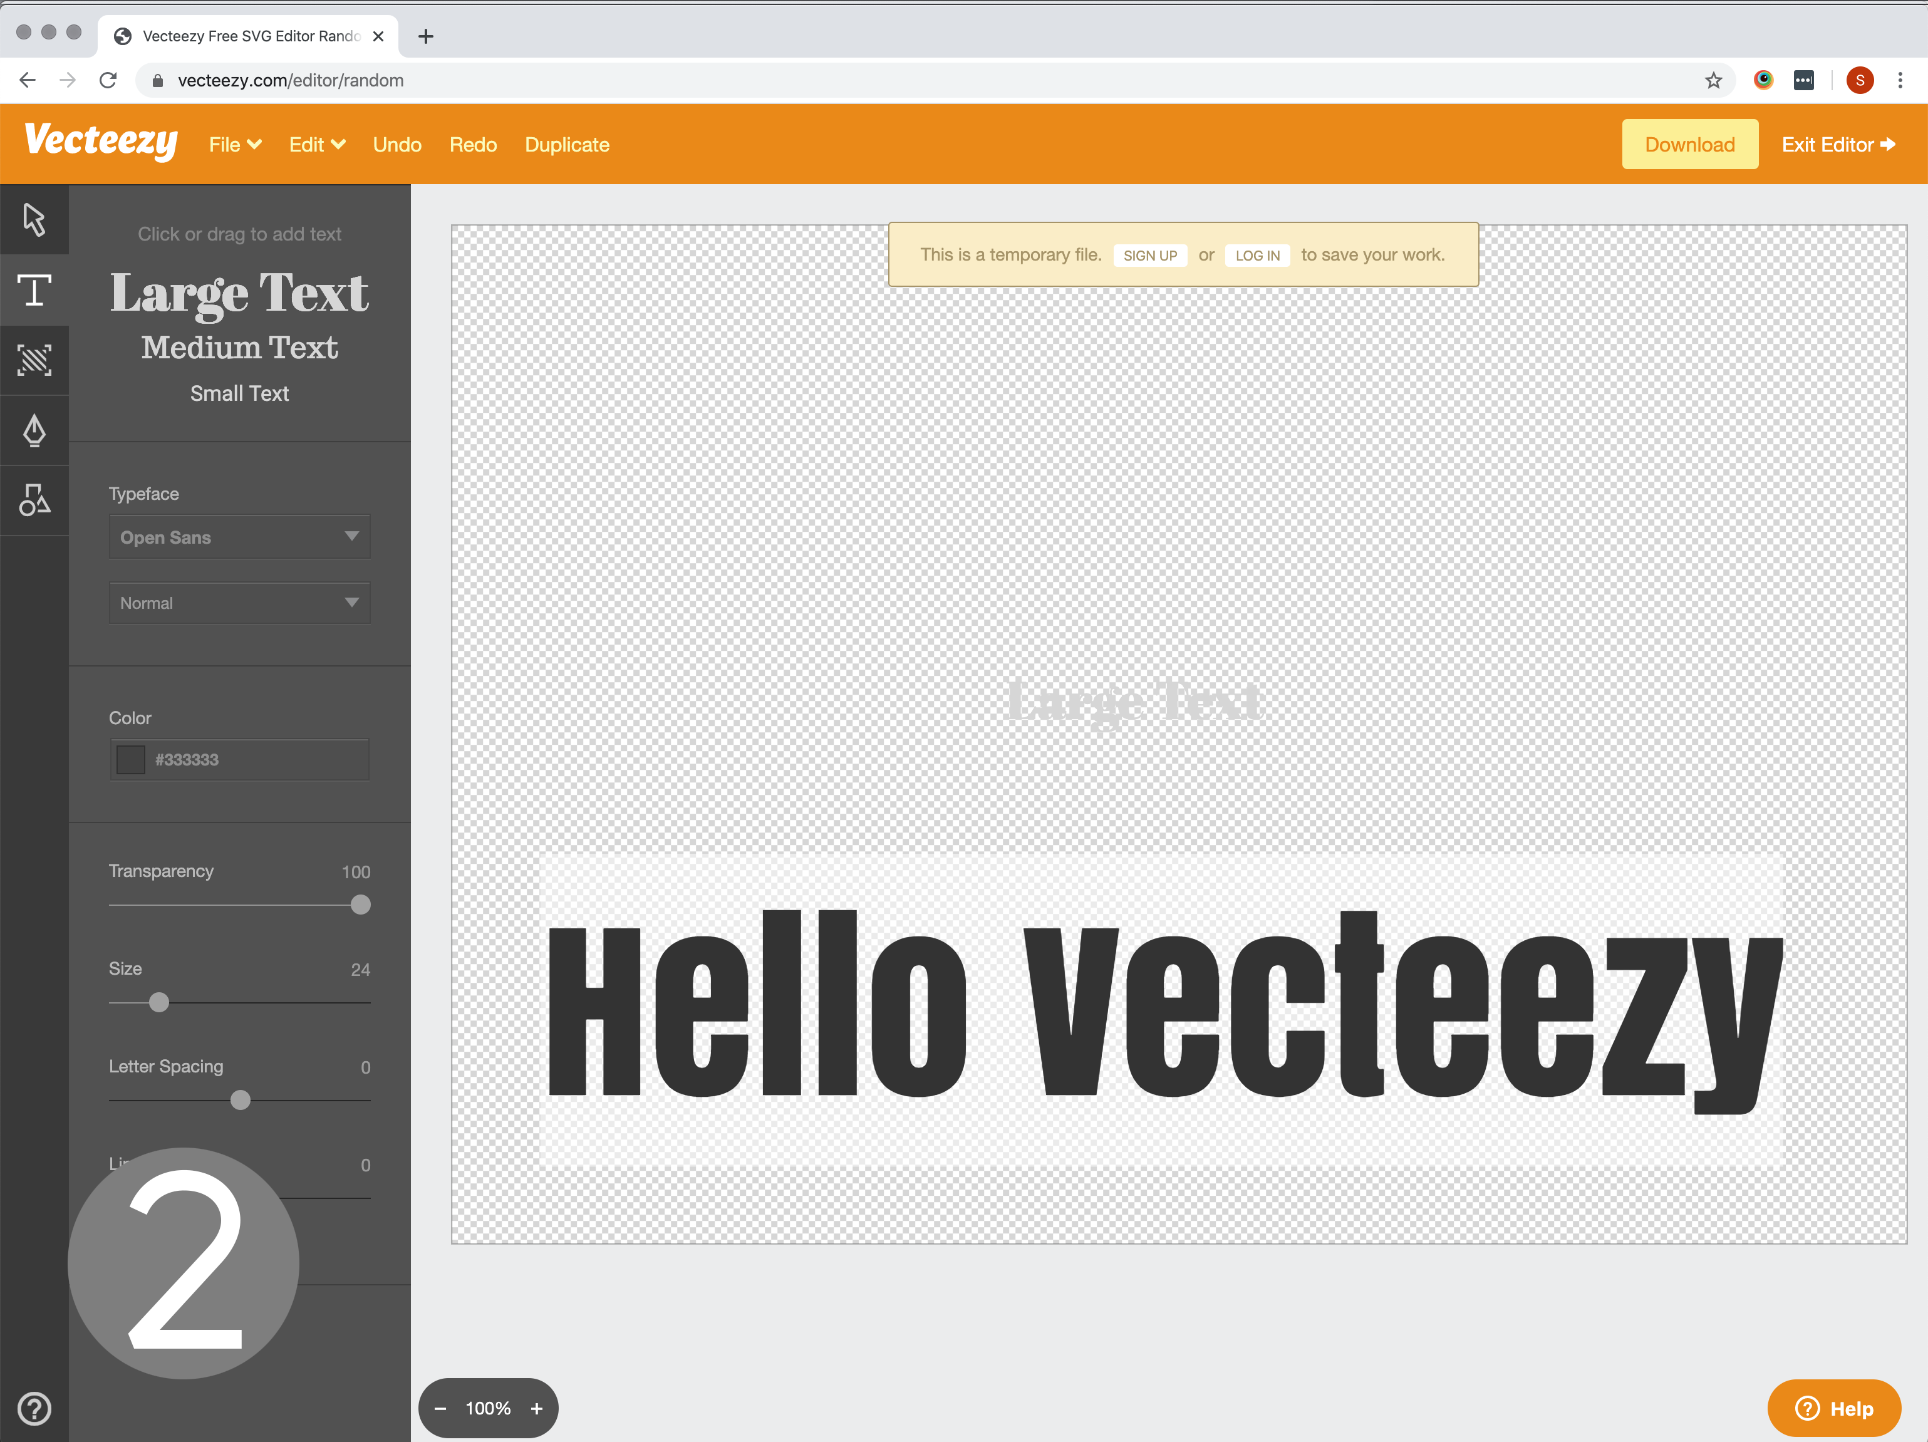This screenshot has height=1442, width=1928.
Task: Click the LOG IN link
Action: click(x=1257, y=256)
